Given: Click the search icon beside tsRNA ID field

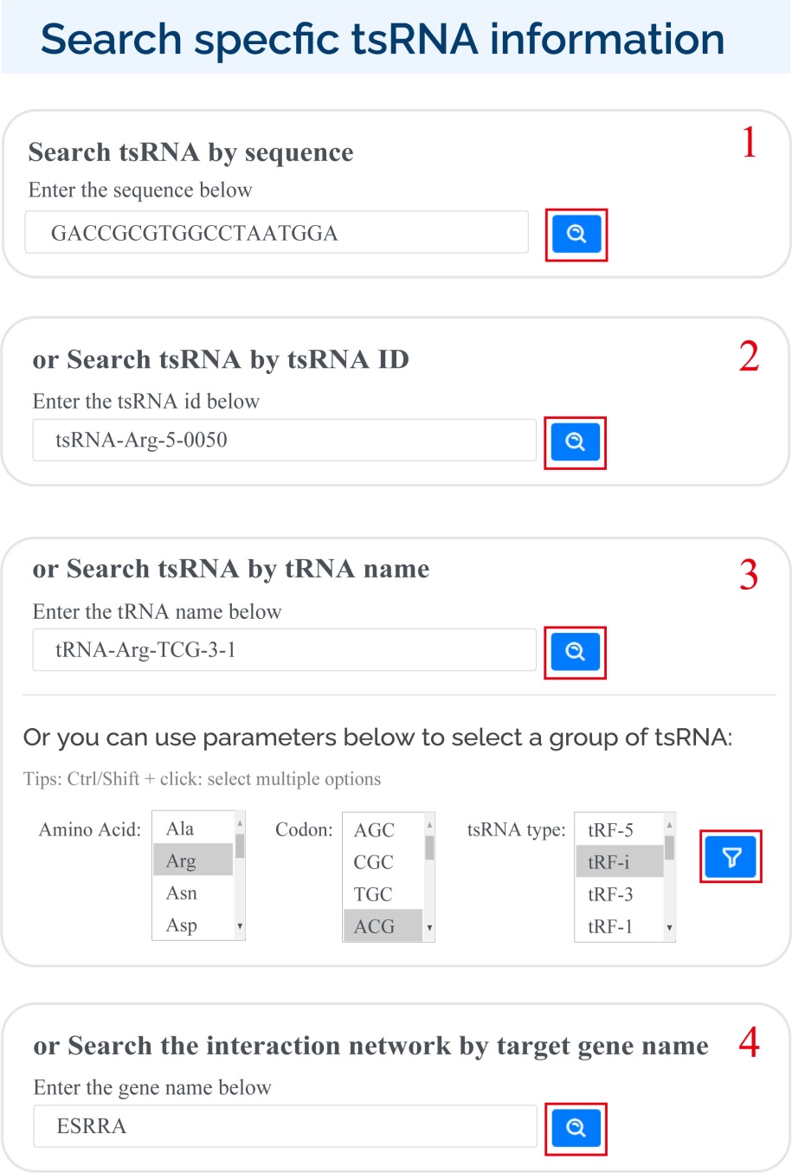Looking at the screenshot, I should point(575,442).
